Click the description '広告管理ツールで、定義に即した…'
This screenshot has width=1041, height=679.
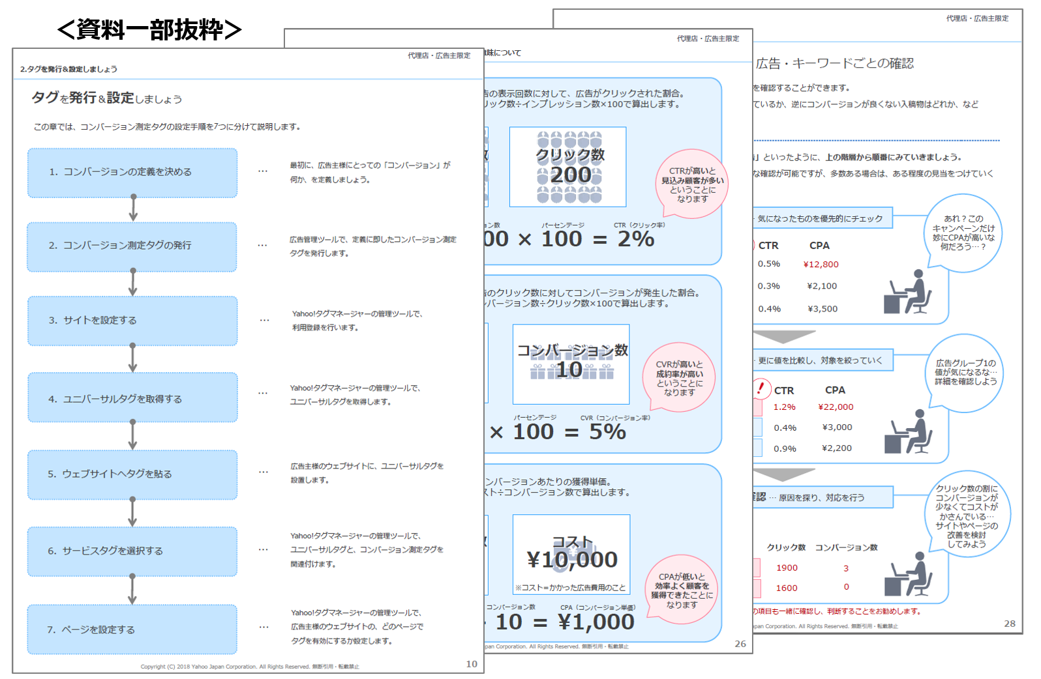[x=373, y=246]
